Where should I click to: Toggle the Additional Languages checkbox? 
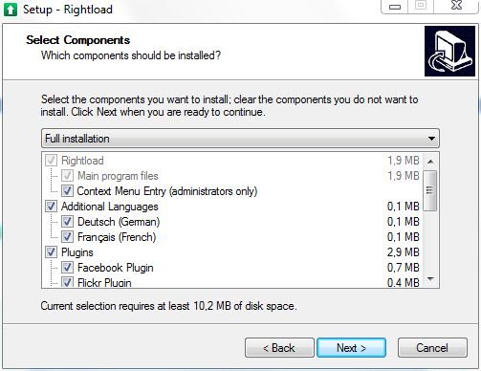pos(51,207)
